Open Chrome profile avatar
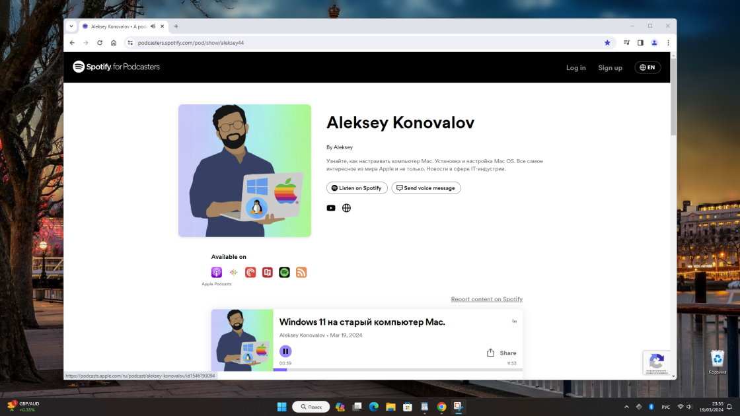 point(654,43)
